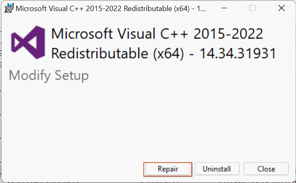This screenshot has height=183, width=296.
Task: Click the "Visual" word in the large heading
Action: point(136,34)
